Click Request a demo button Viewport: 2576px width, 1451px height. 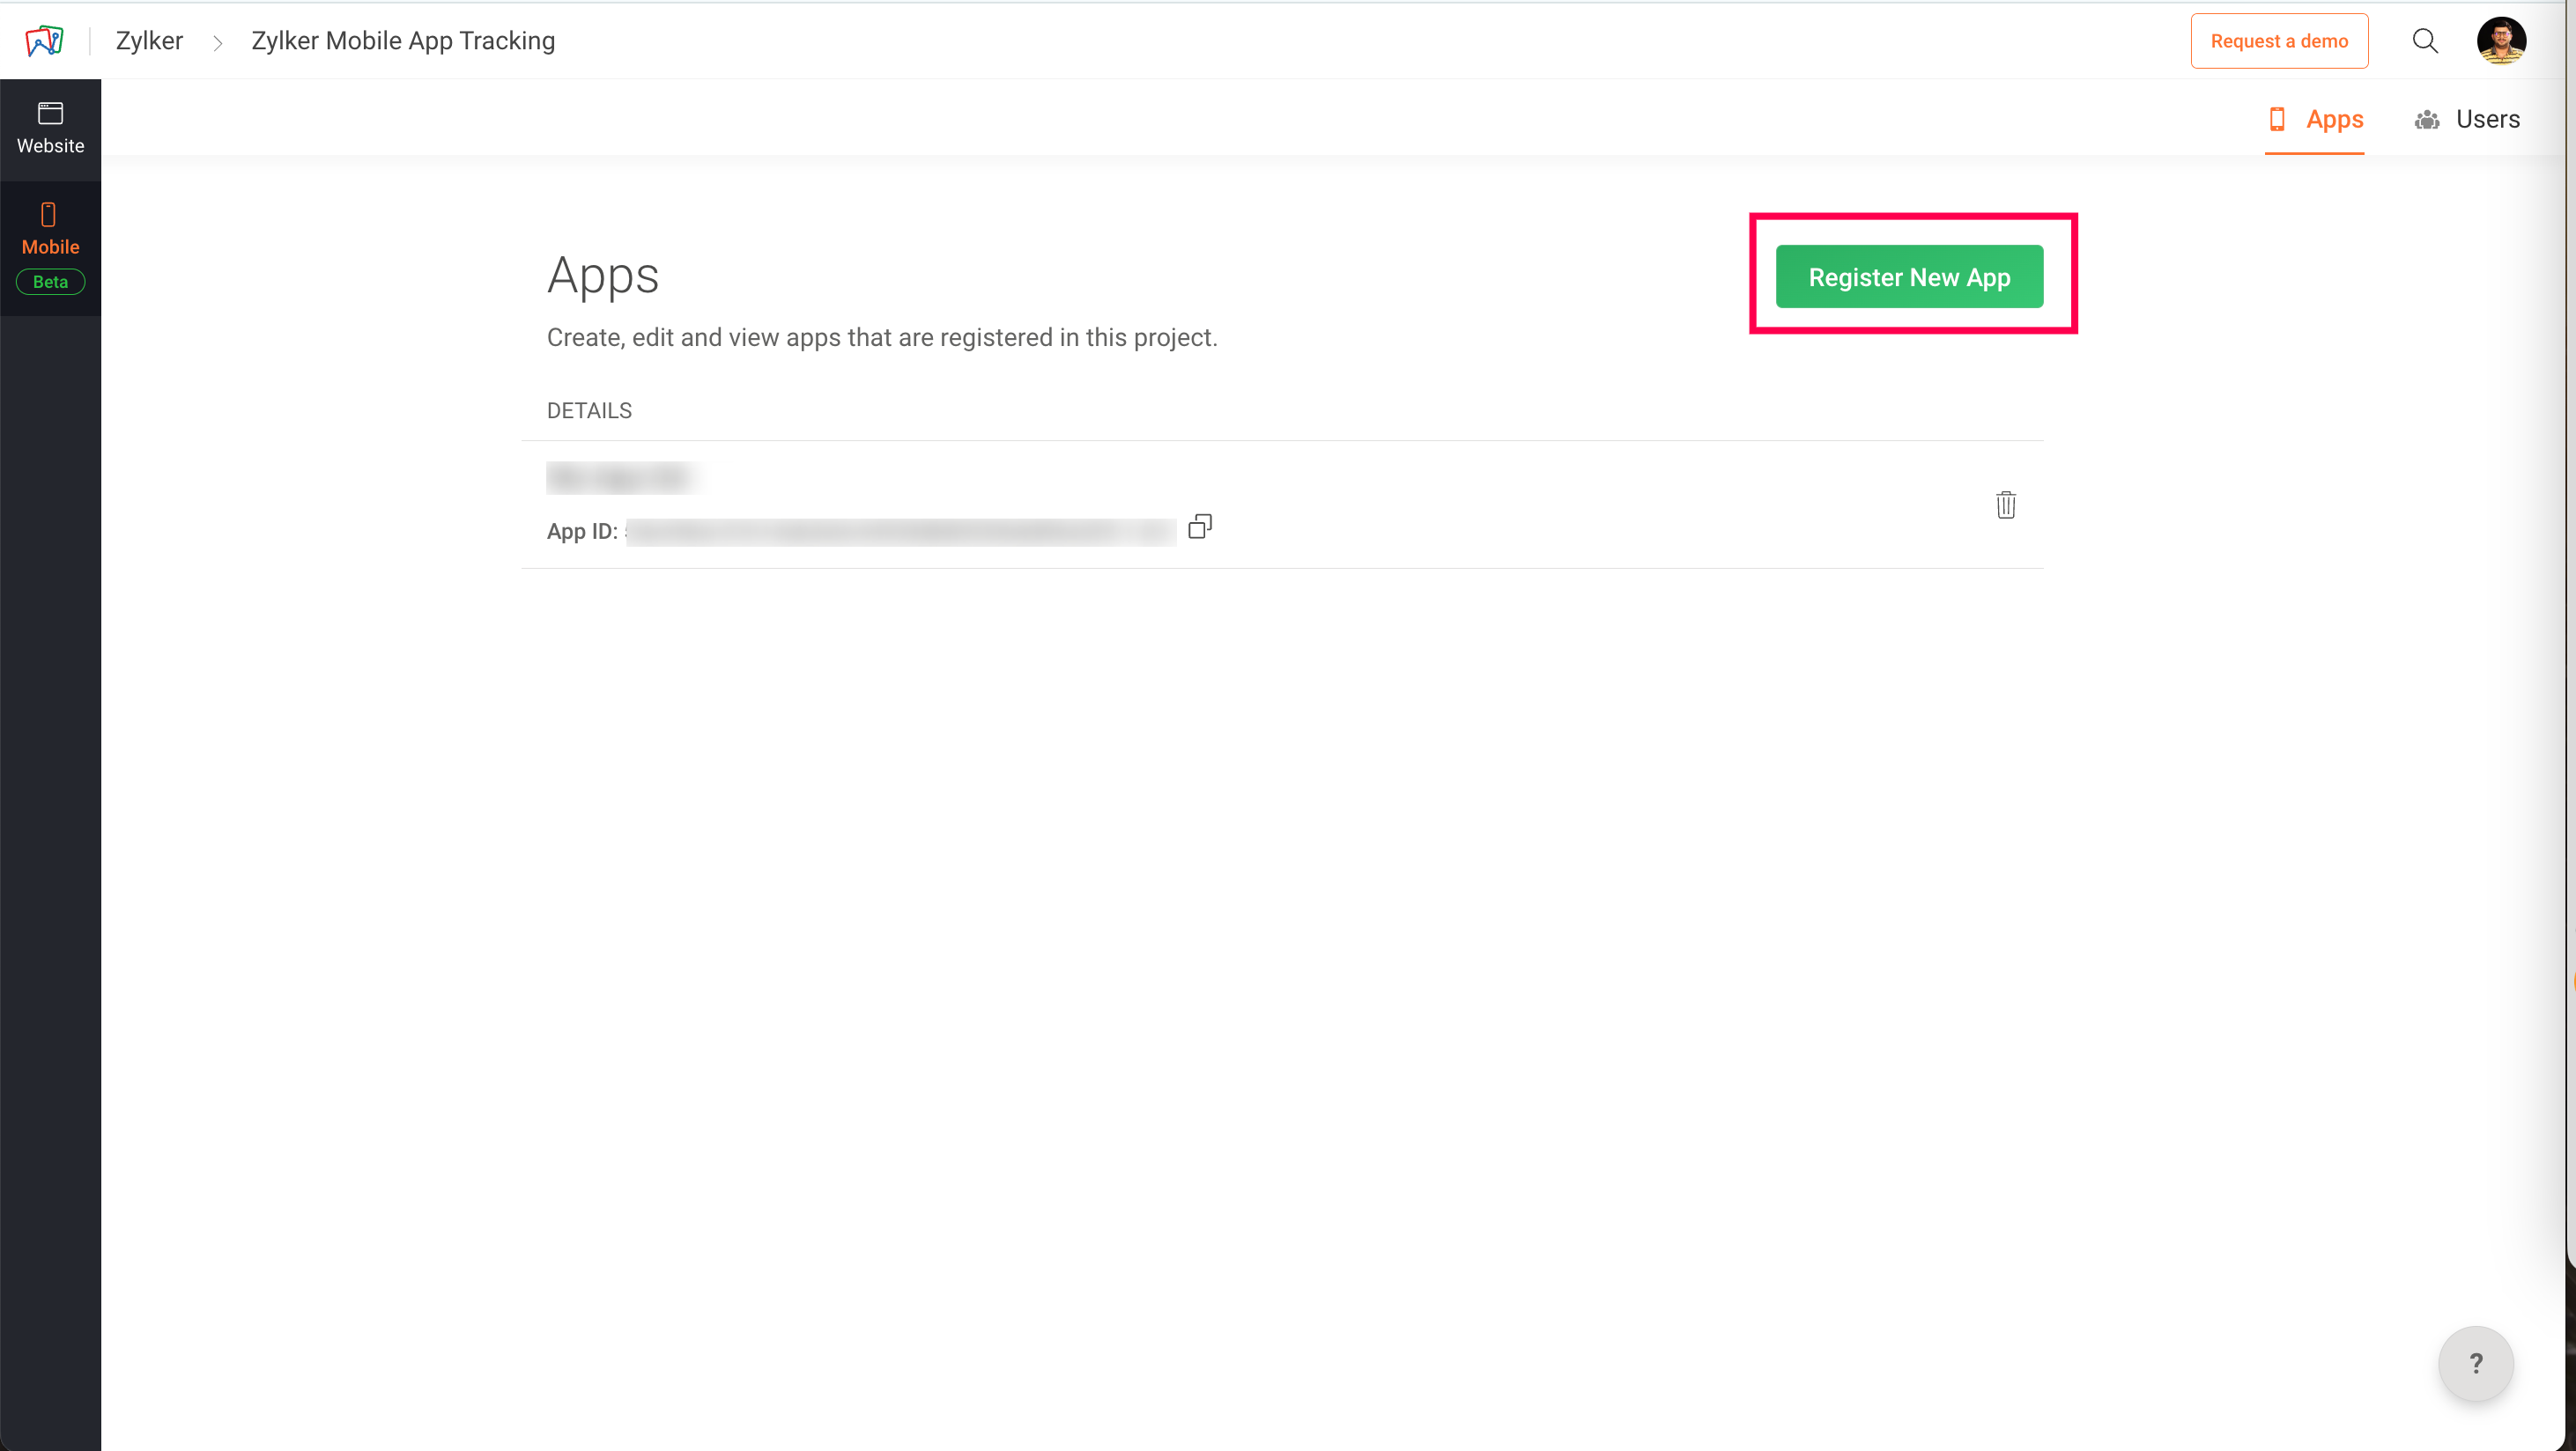click(2278, 41)
